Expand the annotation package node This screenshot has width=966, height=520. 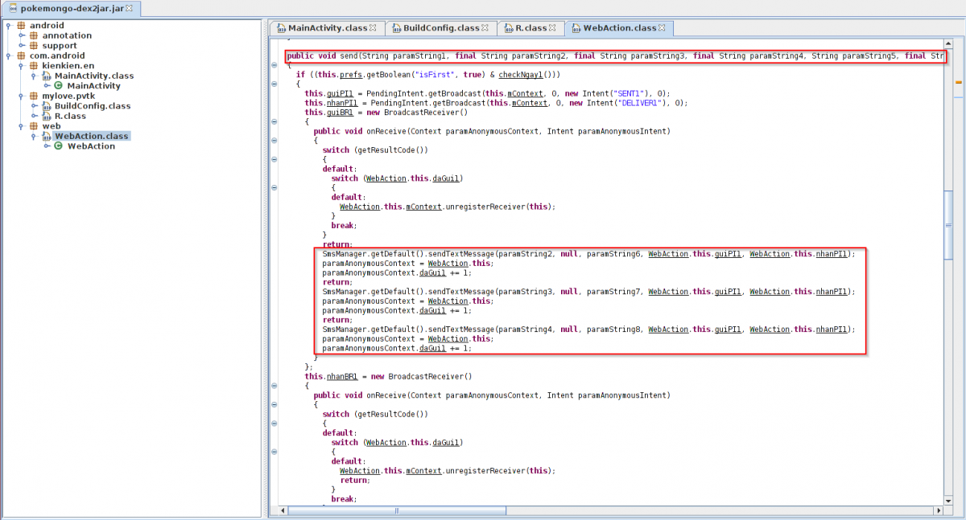(21, 35)
